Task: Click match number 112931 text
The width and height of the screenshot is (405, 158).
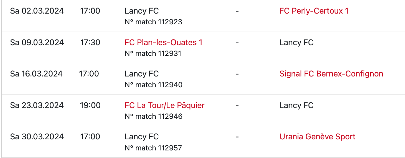Action: [153, 53]
